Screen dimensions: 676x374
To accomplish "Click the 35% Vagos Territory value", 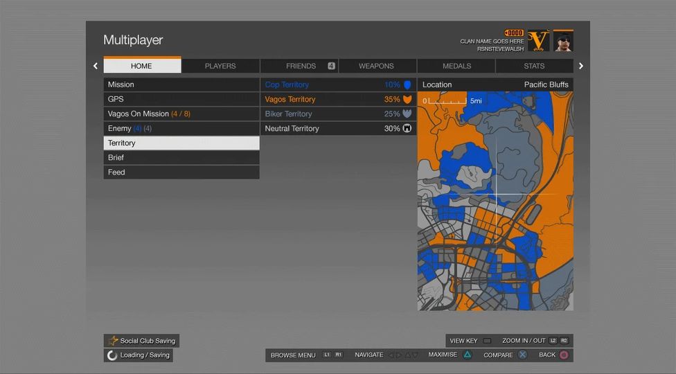I will click(x=392, y=100).
